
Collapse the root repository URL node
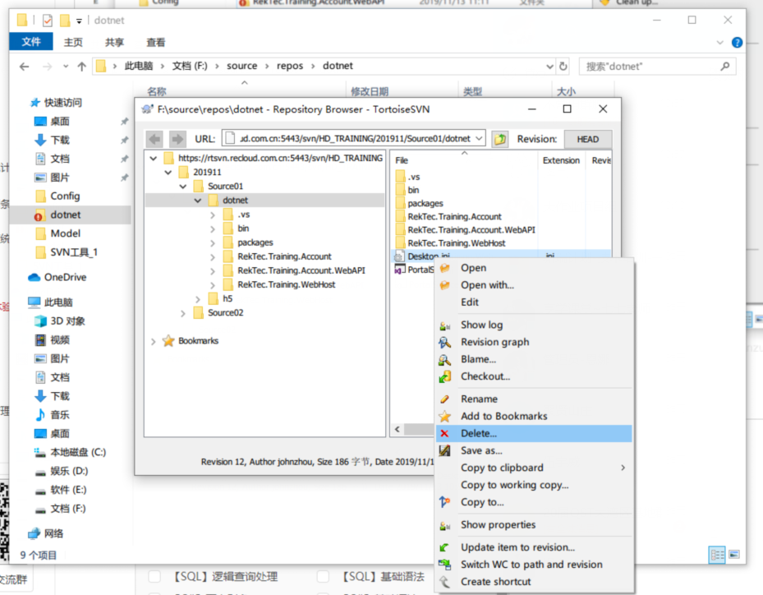(154, 159)
